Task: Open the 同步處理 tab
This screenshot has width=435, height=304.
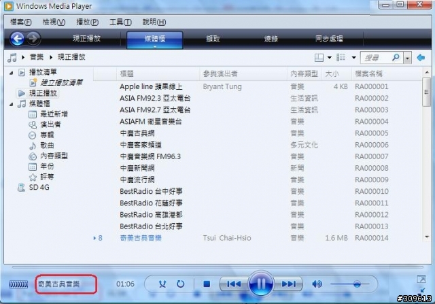Action: tap(329, 39)
